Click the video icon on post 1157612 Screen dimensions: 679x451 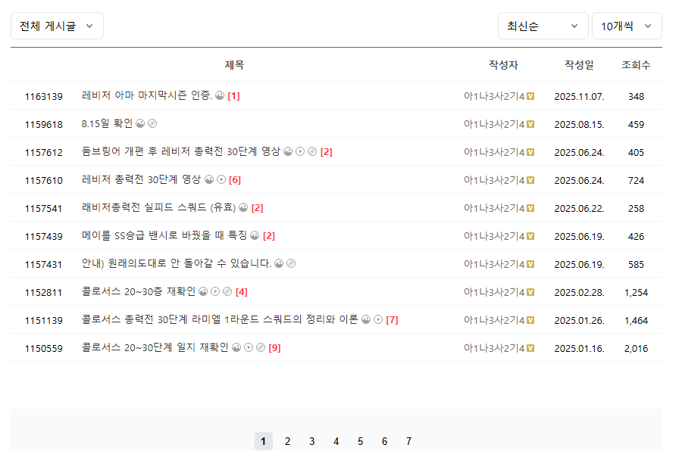[x=300, y=151]
